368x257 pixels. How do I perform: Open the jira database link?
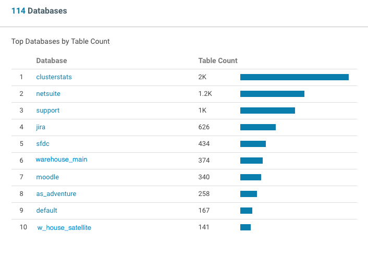point(41,127)
